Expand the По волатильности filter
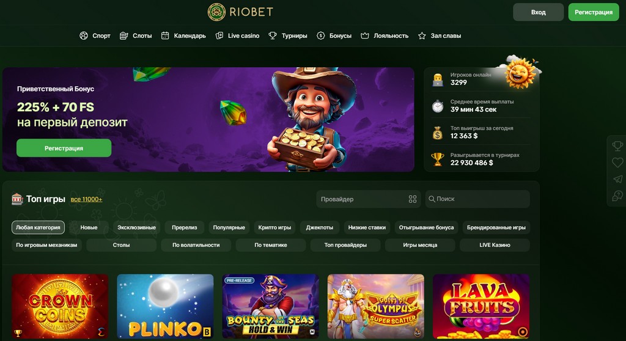626x341 pixels. coord(196,245)
